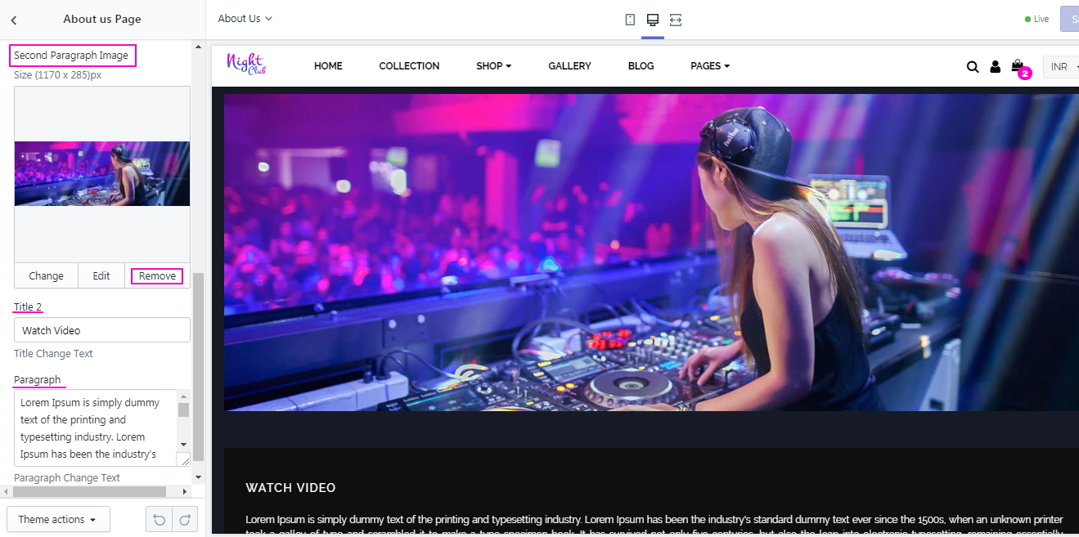Expand the SHOP menu dropdown
The width and height of the screenshot is (1079, 537).
point(493,66)
